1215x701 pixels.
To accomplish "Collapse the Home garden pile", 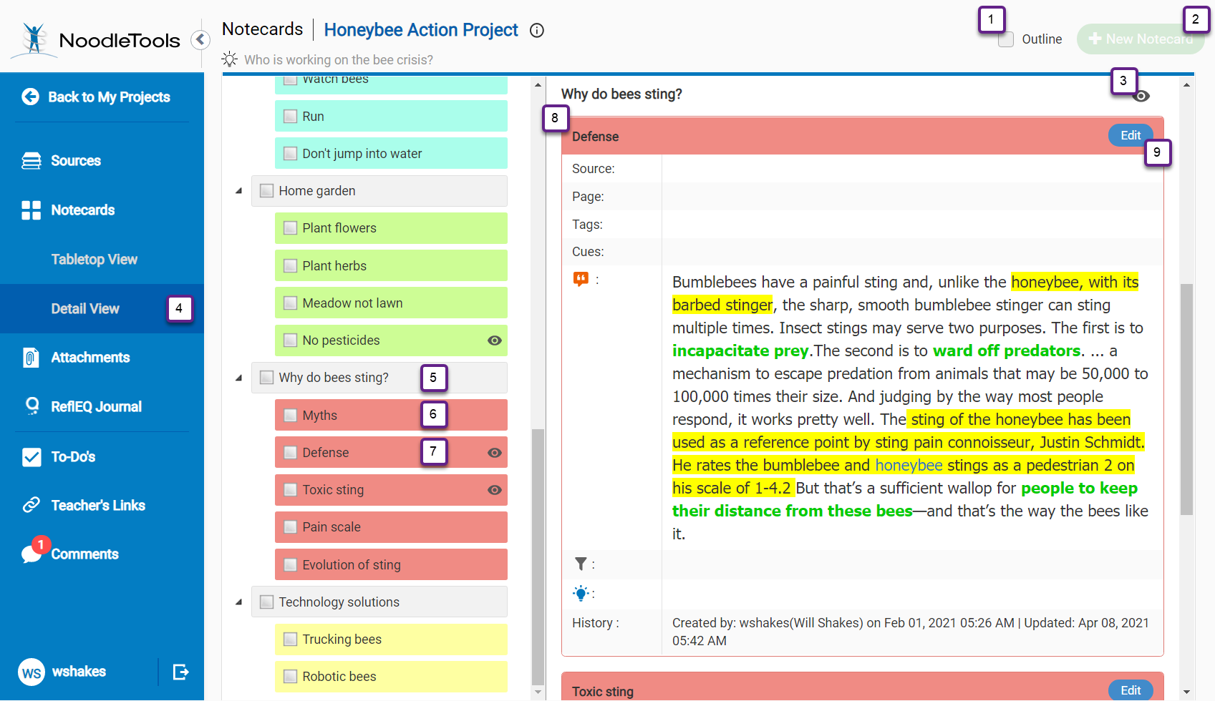I will (238, 190).
